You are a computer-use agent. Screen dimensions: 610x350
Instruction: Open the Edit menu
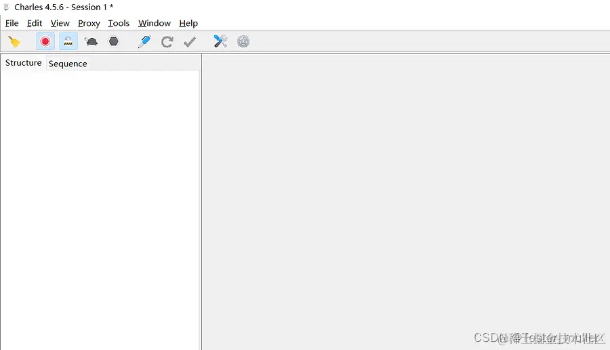pyautogui.click(x=35, y=23)
